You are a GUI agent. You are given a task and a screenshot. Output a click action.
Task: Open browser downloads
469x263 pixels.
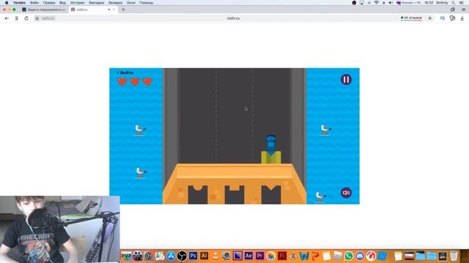point(462,18)
